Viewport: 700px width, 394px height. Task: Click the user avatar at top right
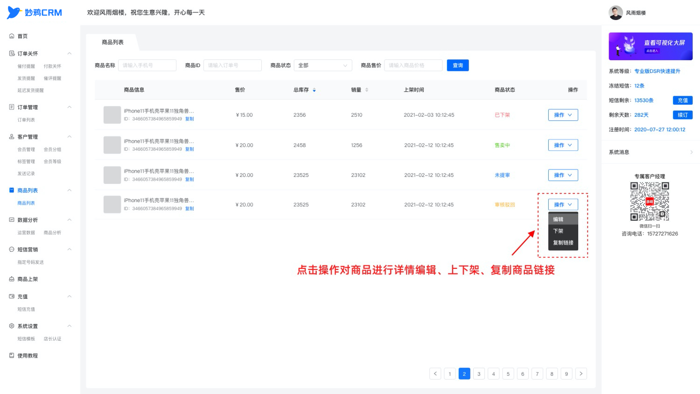coord(616,13)
